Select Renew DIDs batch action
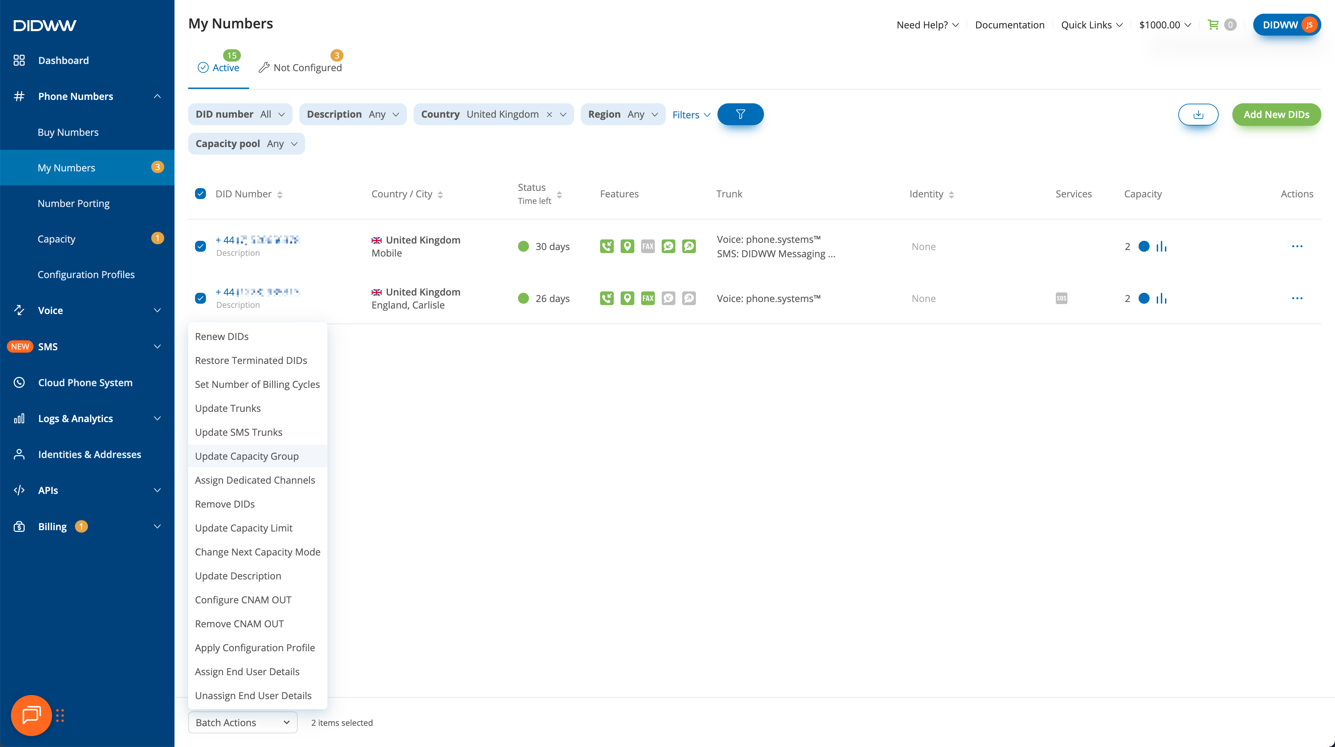 258,337
